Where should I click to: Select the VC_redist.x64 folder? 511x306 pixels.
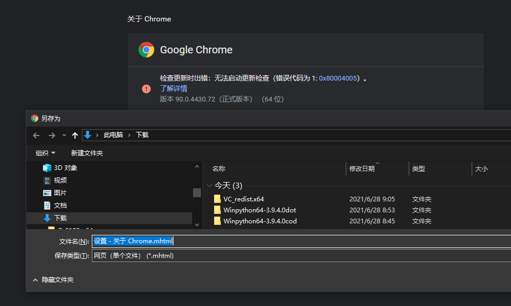click(243, 199)
